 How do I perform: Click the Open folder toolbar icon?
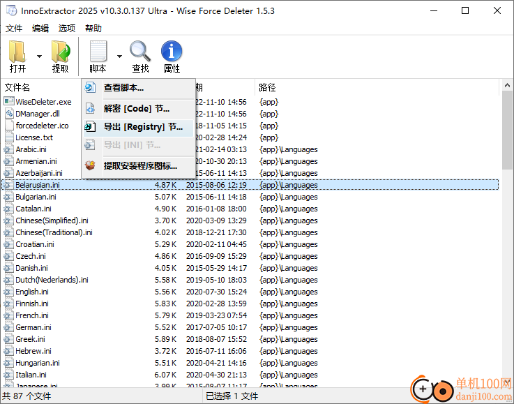[17, 52]
